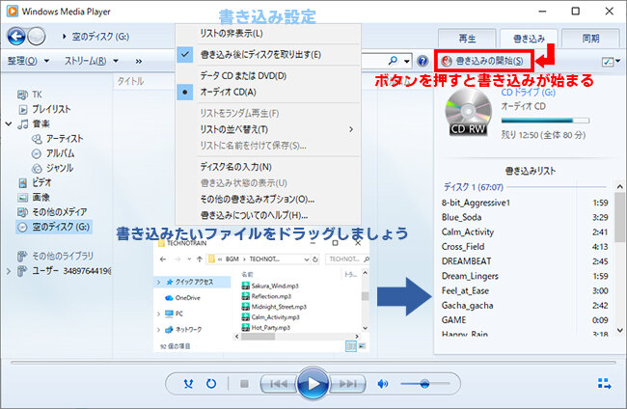627x409 pixels.
Task: Select データ CD または DVD option
Action: point(268,76)
